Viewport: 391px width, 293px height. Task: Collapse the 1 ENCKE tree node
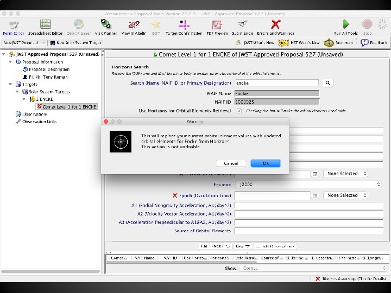click(x=24, y=99)
